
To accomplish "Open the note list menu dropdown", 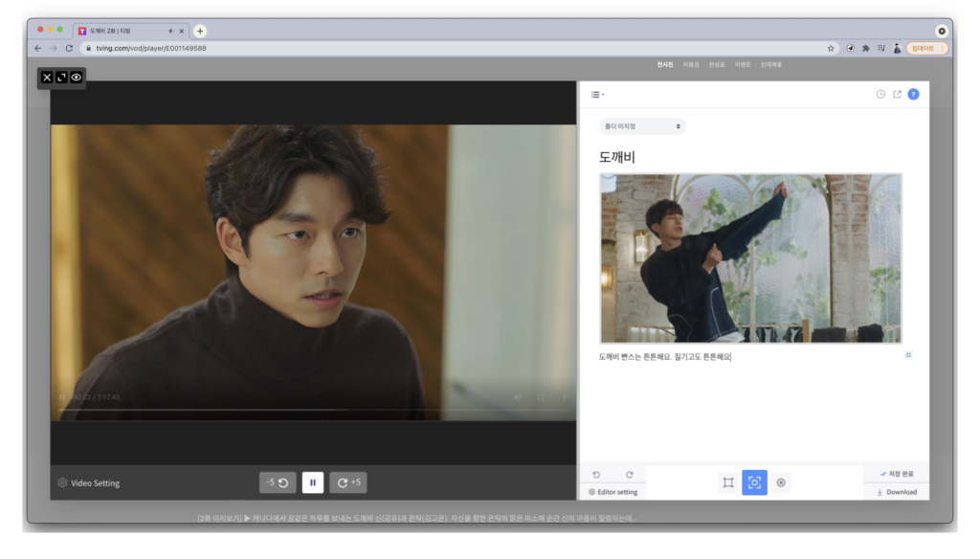I will [597, 95].
